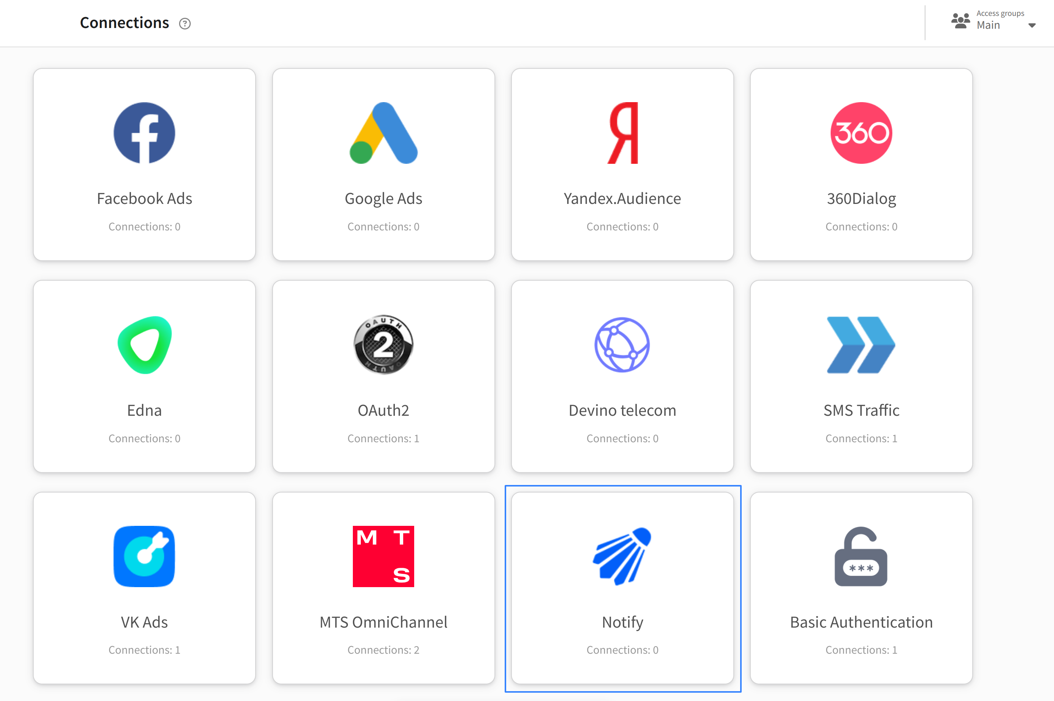
Task: Select the Notify card title
Action: point(622,622)
